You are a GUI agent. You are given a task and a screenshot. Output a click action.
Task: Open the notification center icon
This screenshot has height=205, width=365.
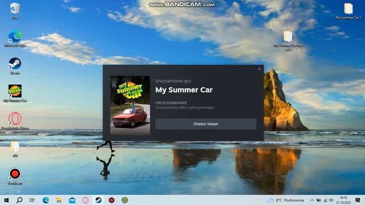(358, 200)
